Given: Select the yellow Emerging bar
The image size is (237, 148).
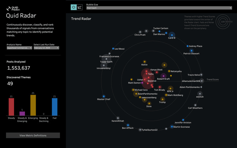Looking at the screenshot, I should coord(33,105).
